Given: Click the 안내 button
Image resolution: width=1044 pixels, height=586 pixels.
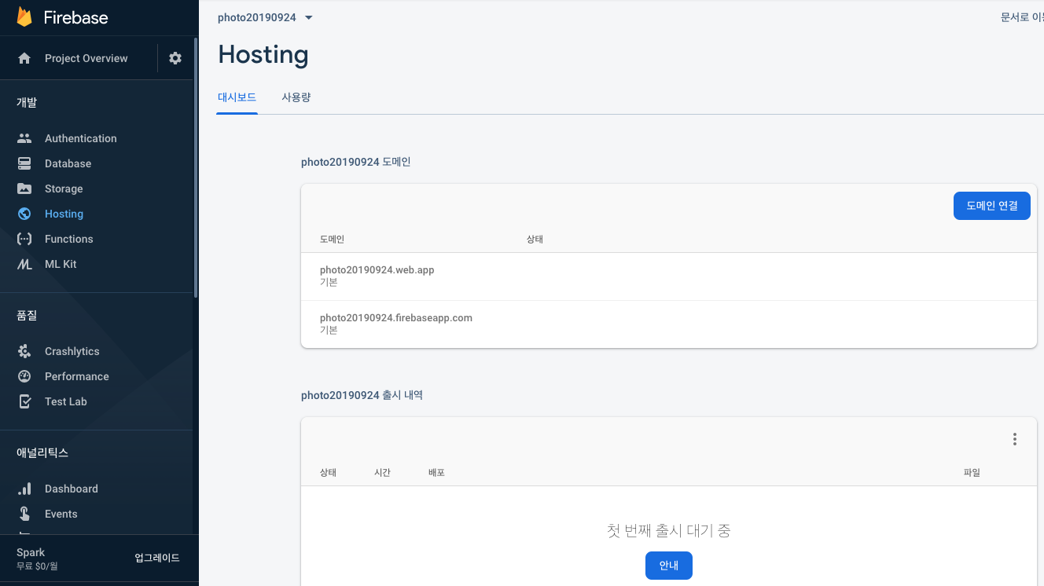Looking at the screenshot, I should click(668, 566).
